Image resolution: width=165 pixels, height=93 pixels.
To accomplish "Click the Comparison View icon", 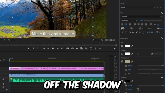I will pos(82,48).
